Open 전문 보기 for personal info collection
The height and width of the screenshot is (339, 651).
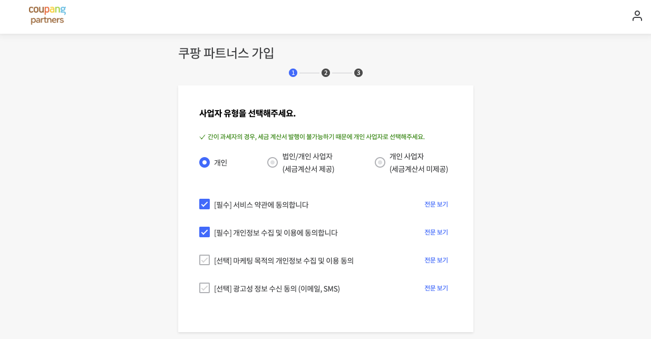(x=436, y=232)
